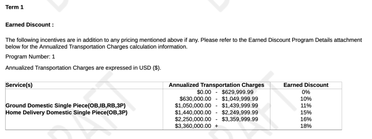Viewport: 372px width, 139px height.
Task: Click the Earned Discount column header
Action: click(306, 85)
